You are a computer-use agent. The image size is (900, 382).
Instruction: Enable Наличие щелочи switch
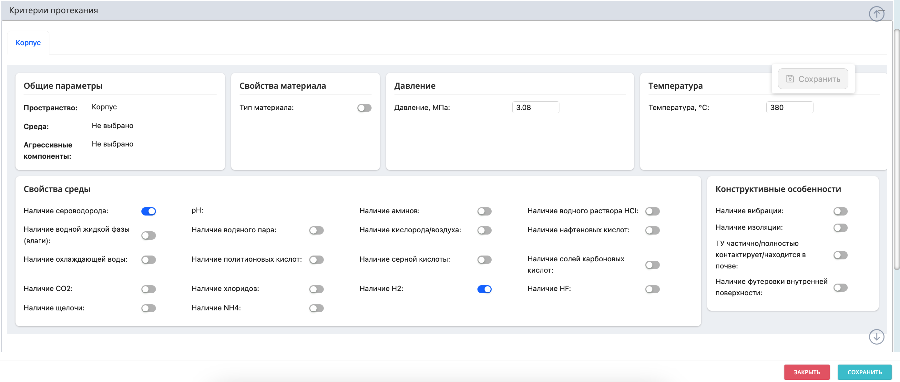point(148,308)
